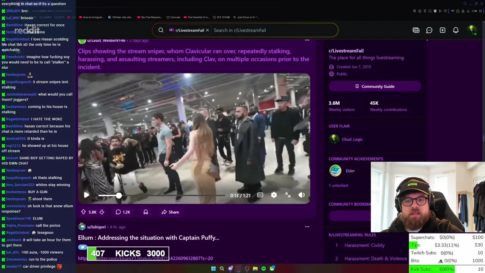Open notifications bell
This screenshot has height=273, width=485.
tap(456, 30)
